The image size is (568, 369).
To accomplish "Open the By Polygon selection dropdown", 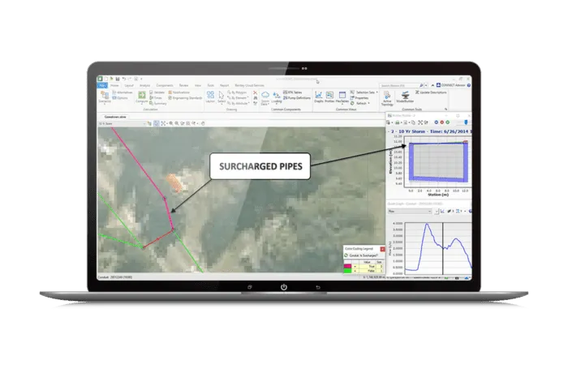I will (239, 92).
